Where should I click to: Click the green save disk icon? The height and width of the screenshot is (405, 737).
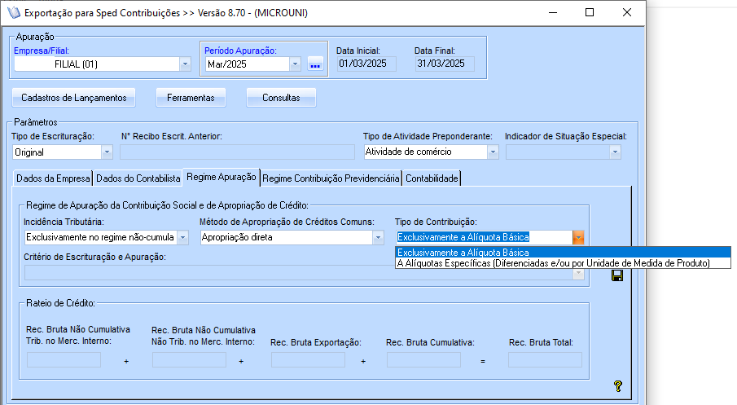point(617,275)
